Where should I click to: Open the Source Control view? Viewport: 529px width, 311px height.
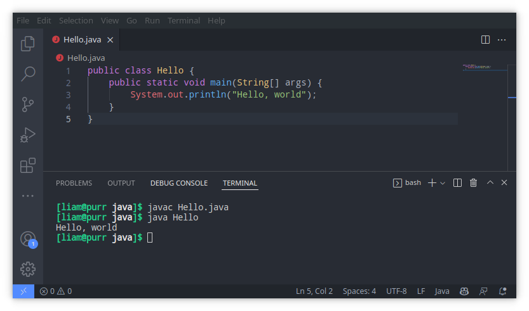pos(28,104)
